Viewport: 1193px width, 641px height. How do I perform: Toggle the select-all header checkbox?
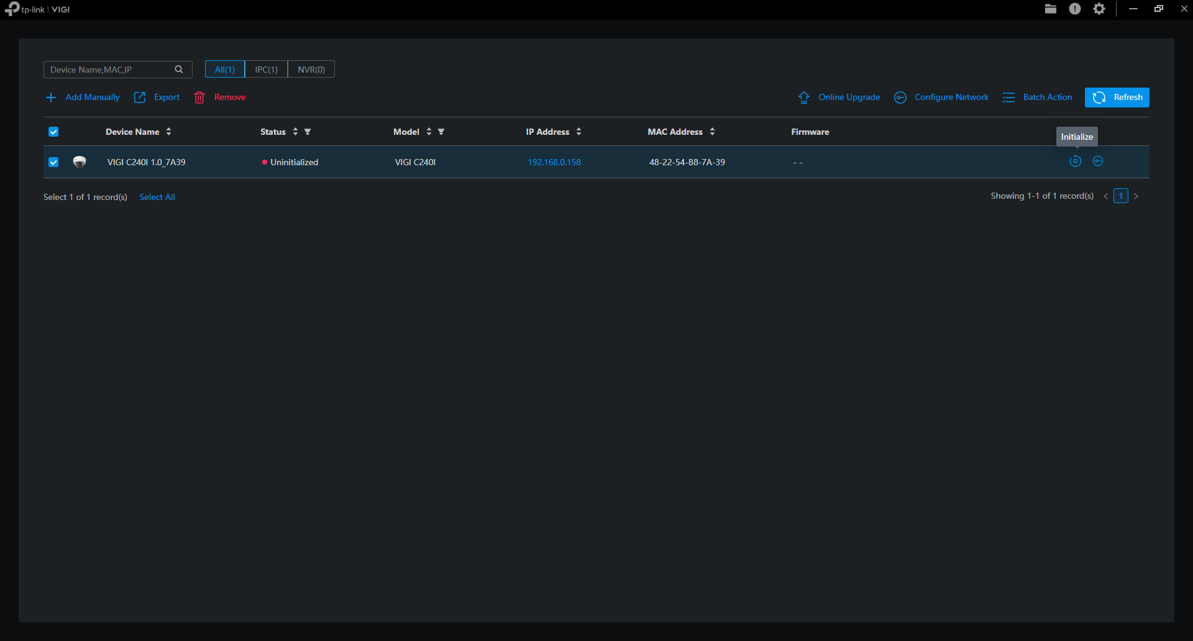[53, 132]
